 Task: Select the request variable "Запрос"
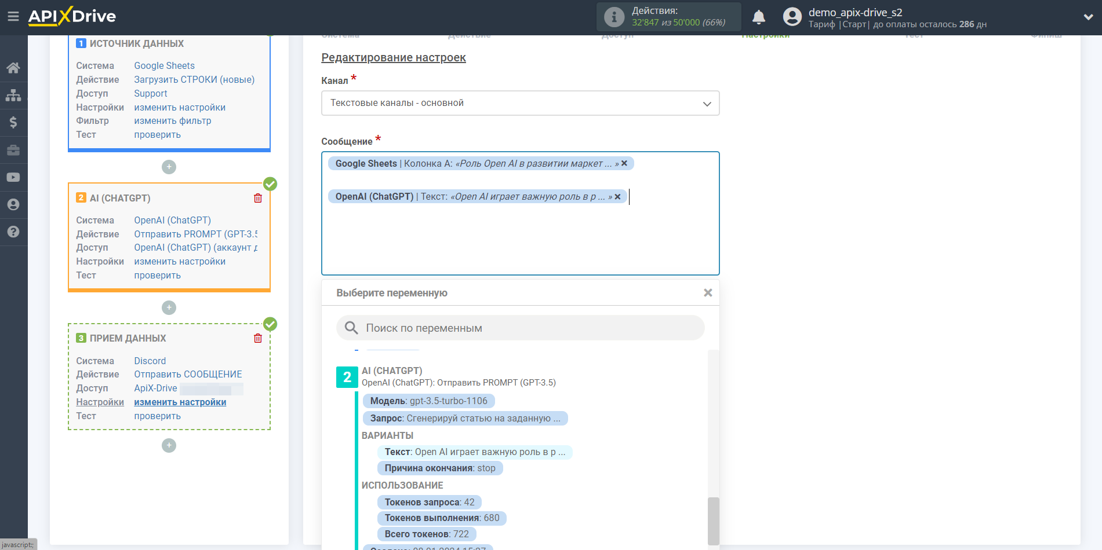(465, 418)
